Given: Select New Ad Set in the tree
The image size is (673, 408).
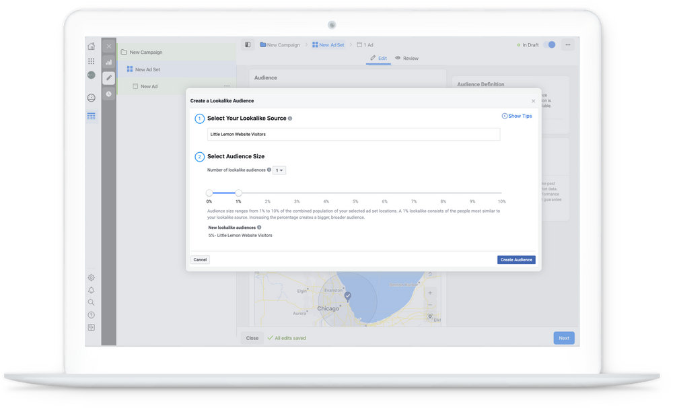Looking at the screenshot, I should point(176,69).
